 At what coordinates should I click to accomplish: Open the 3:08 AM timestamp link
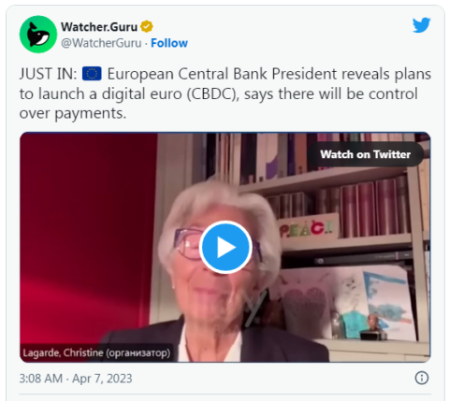click(x=41, y=379)
